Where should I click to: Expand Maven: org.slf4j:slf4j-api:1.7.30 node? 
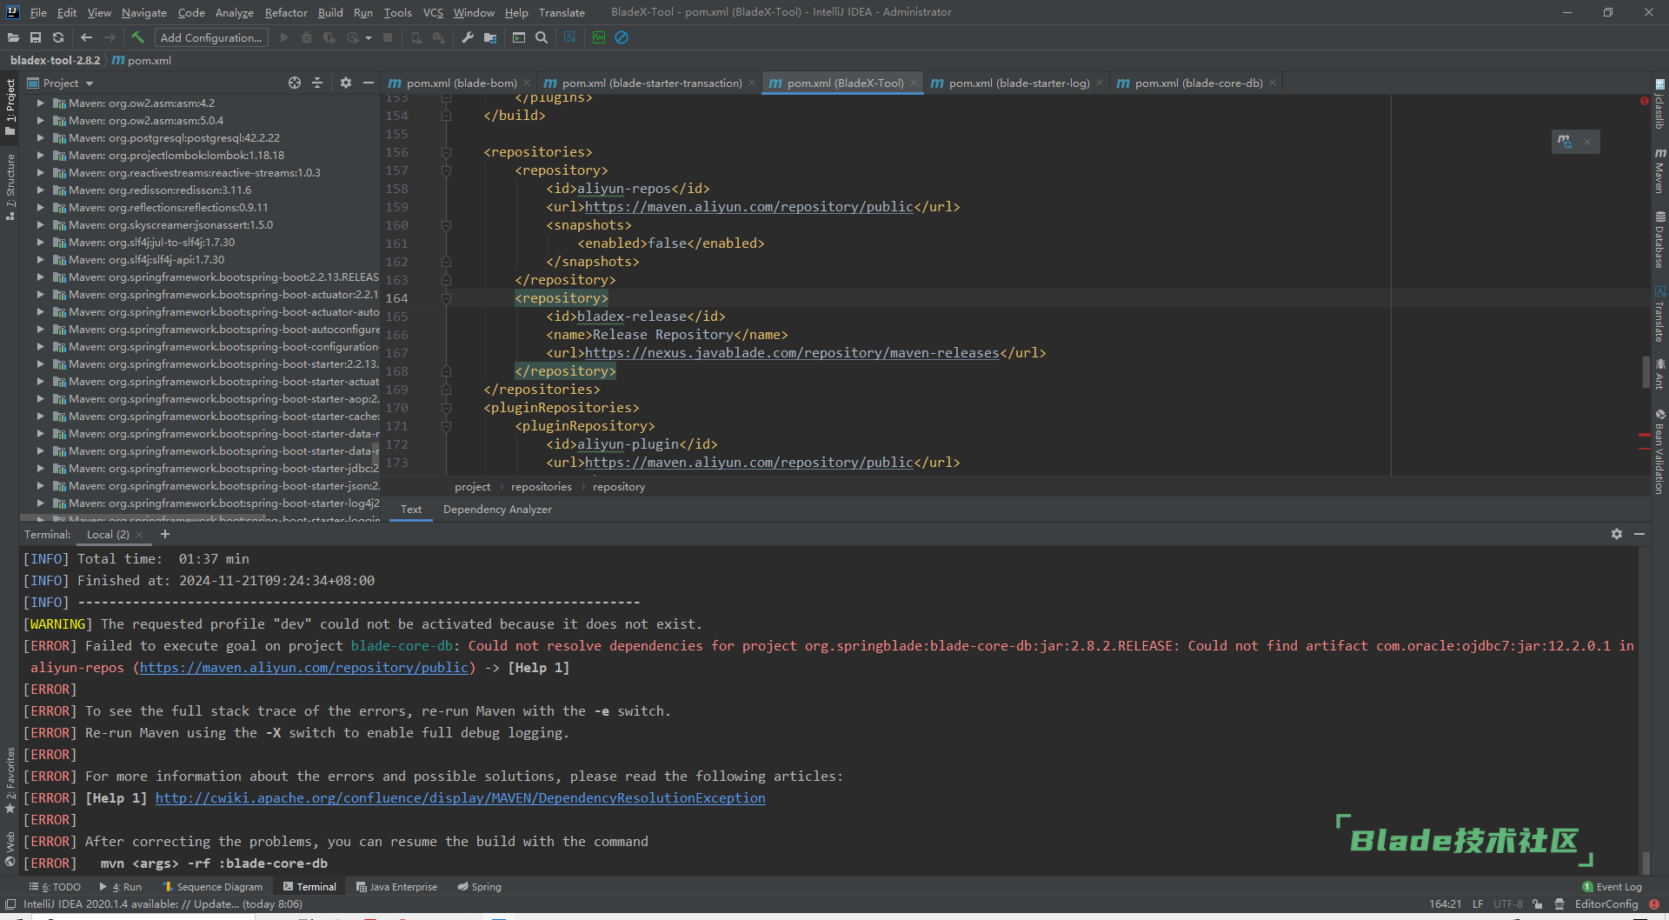(40, 259)
